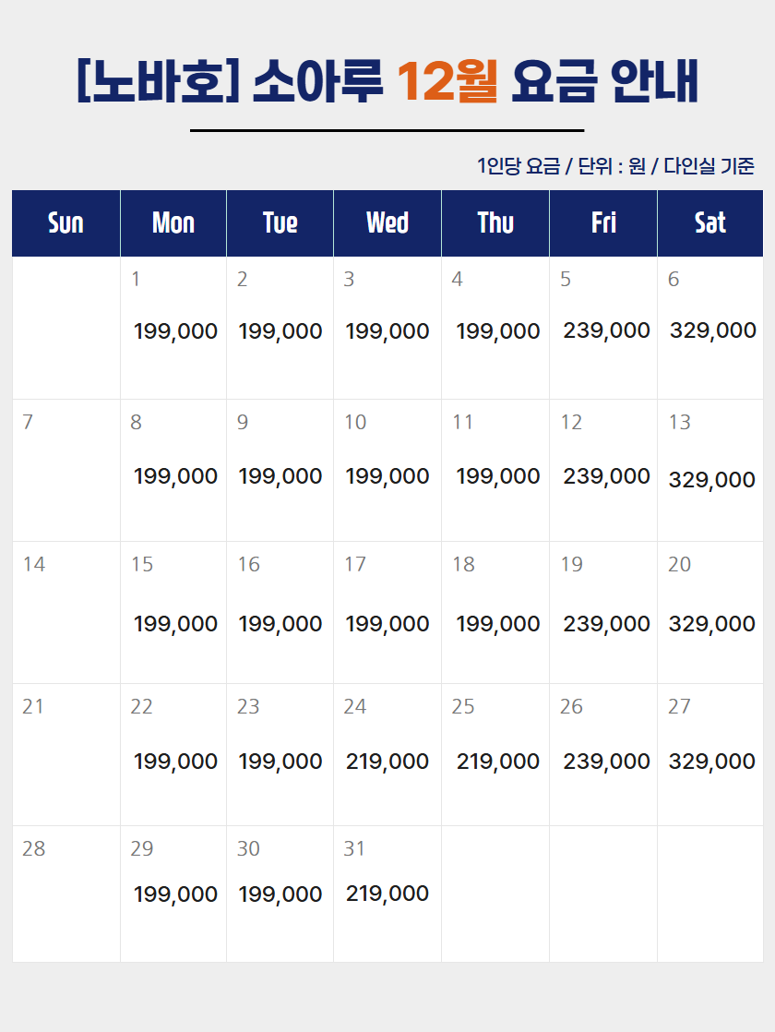Select December 24 price 219,000
Image resolution: width=775 pixels, height=1032 pixels.
[x=387, y=762]
